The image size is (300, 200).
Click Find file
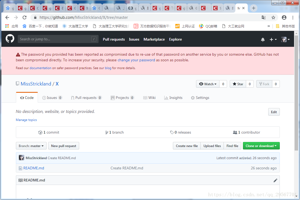pos(232,146)
